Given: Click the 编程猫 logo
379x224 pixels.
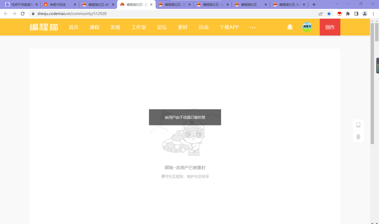Looking at the screenshot, I should [x=44, y=27].
